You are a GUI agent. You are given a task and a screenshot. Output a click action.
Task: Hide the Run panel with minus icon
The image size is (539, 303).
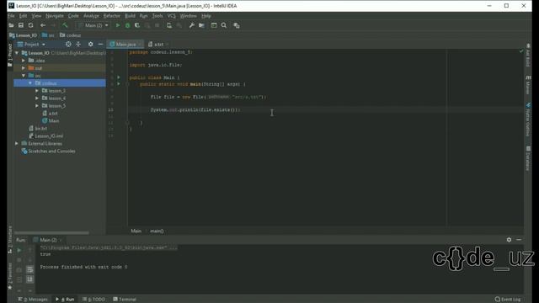[x=519, y=240]
